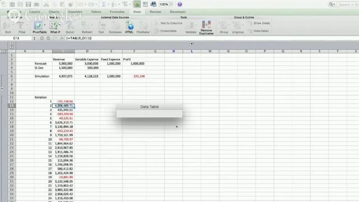Click the 'Forecast' label cell
The image size is (359, 202).
click(x=43, y=63)
